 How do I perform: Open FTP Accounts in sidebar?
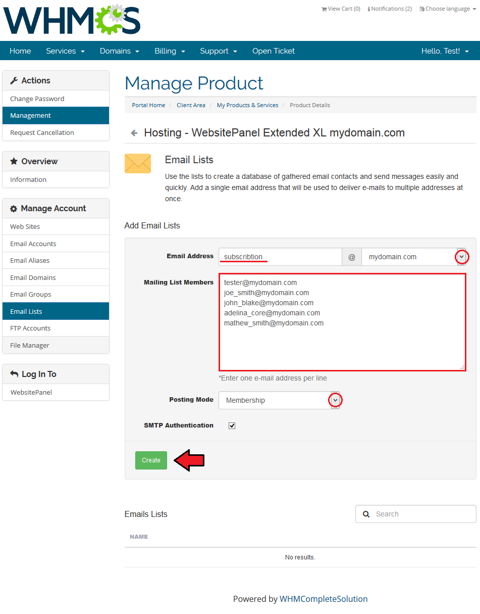point(56,328)
